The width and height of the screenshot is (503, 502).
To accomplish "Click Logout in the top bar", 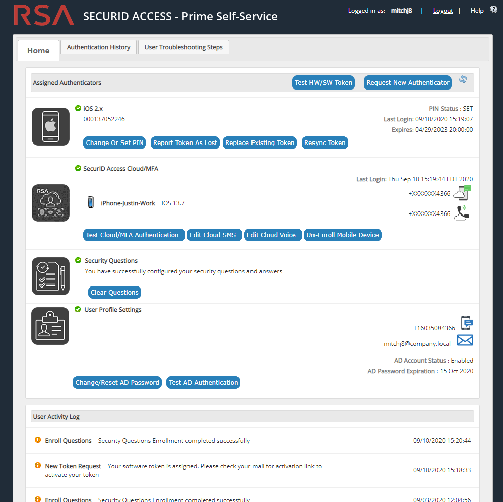I will (443, 10).
